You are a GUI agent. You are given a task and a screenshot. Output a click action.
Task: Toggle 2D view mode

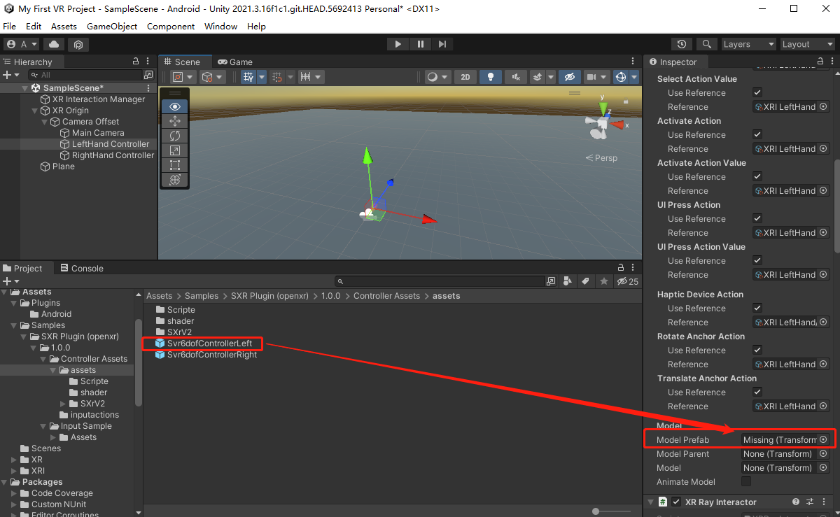tap(465, 77)
